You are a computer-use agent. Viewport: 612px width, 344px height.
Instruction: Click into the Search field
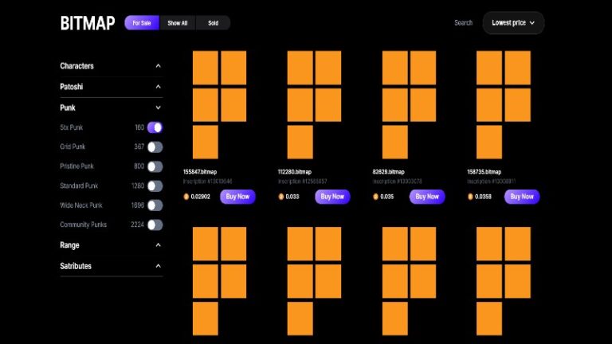pos(463,23)
